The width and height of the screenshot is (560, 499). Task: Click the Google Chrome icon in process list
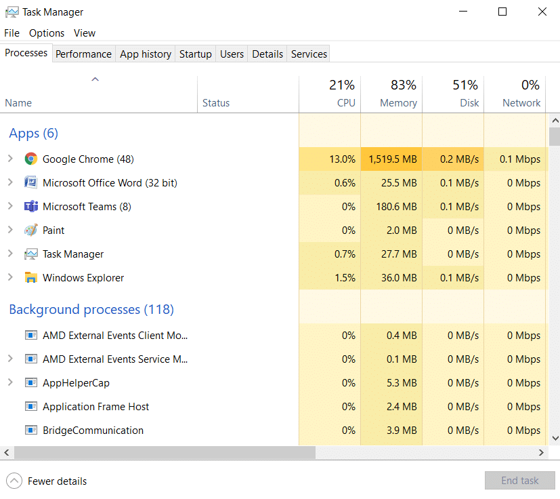point(30,159)
